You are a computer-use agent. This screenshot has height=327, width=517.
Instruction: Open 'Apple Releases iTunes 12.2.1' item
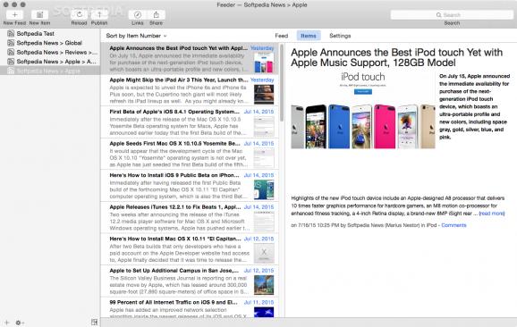pyautogui.click(x=190, y=217)
